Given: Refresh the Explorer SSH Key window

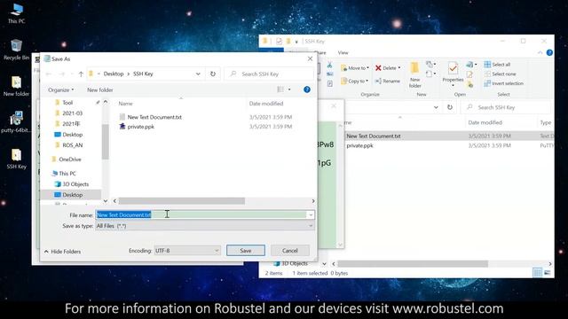Looking at the screenshot, I should [x=450, y=107].
